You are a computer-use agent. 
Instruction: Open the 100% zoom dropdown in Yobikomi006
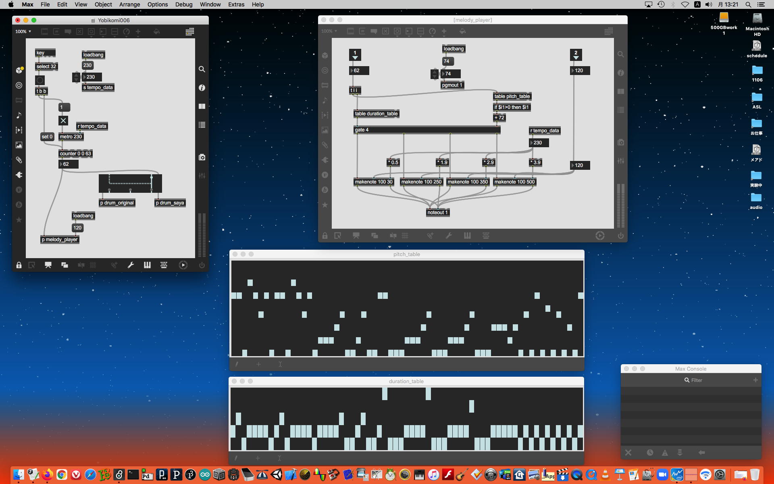[x=23, y=31]
